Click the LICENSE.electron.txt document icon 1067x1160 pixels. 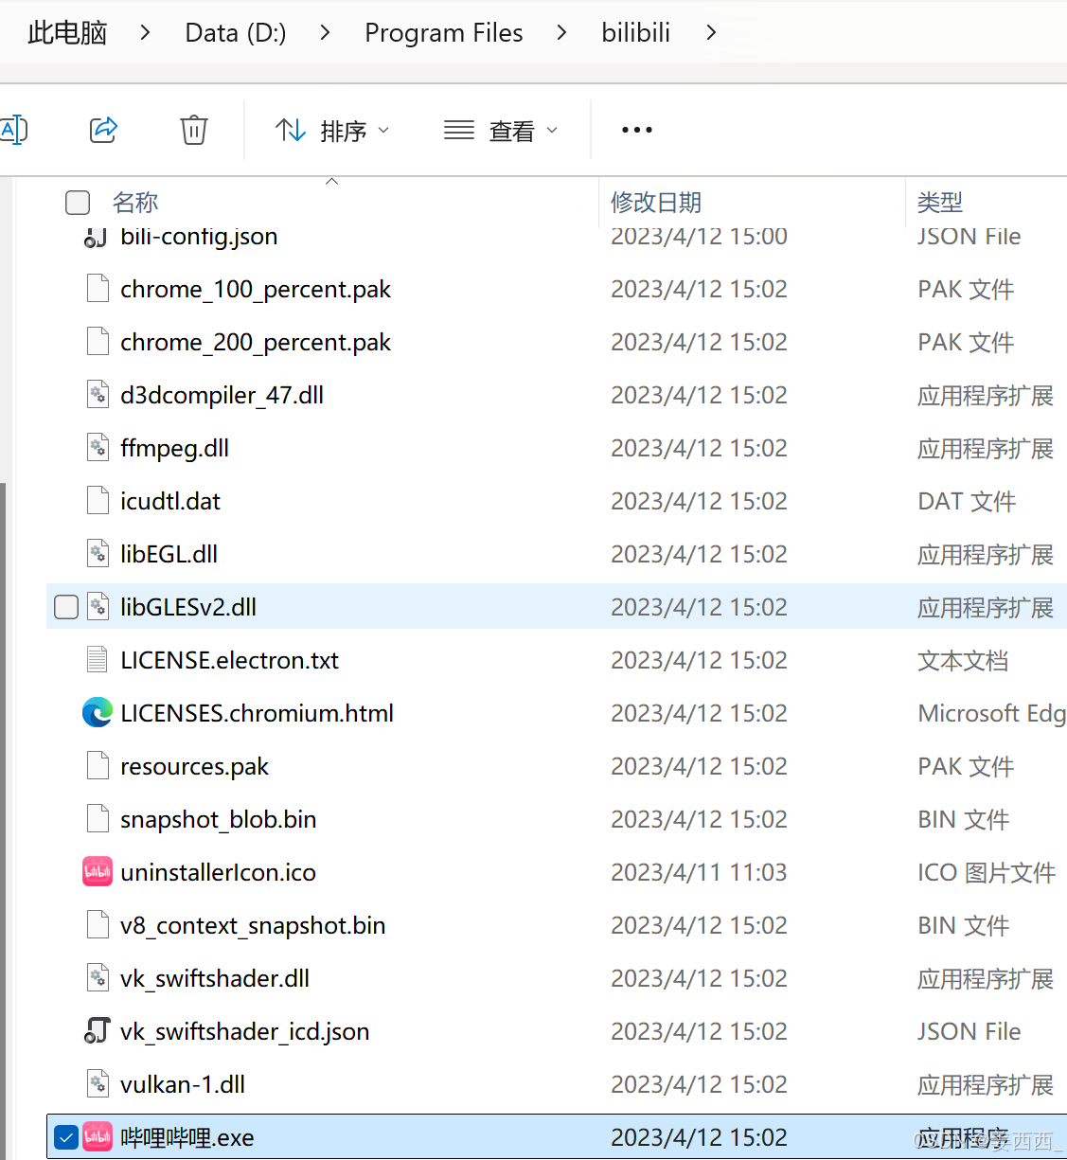point(98,660)
